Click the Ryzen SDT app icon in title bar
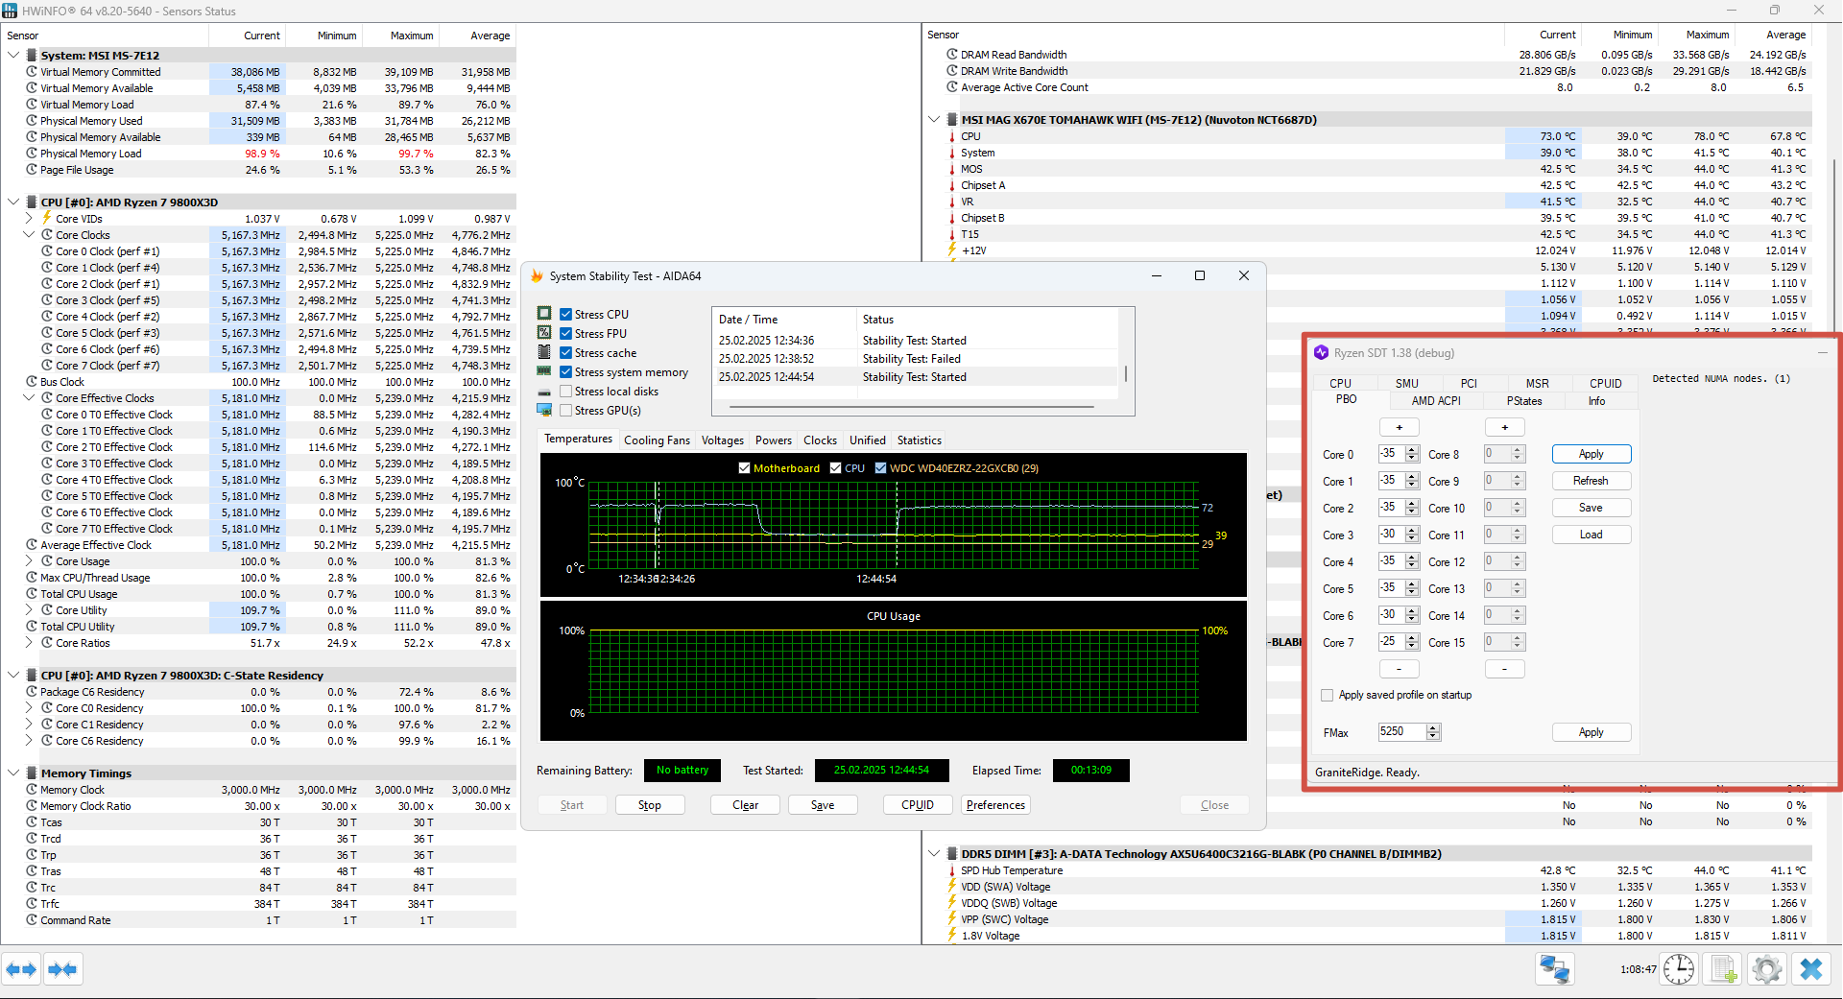Screen dimensions: 1843x999 click(1322, 353)
